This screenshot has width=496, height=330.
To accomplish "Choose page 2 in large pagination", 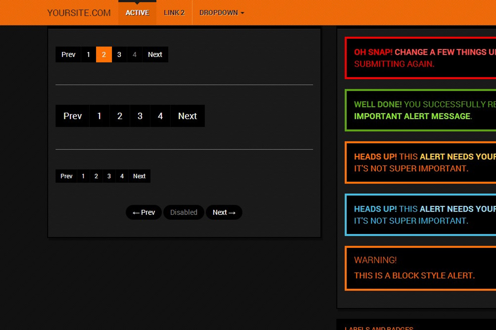I will (x=120, y=116).
